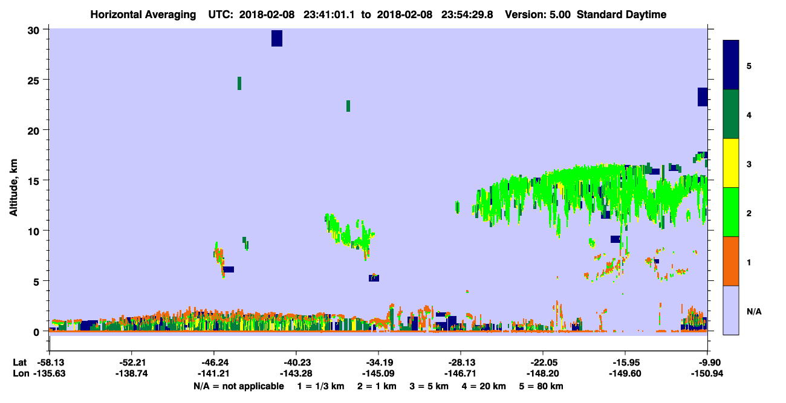Click the longitude value -135.63
Screen dimensions: 786x403
(49, 373)
